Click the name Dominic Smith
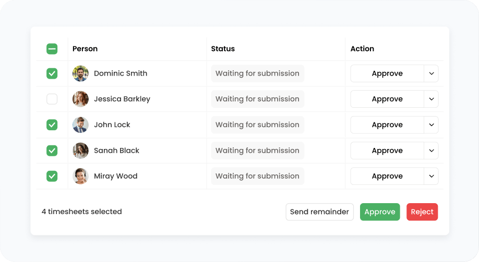 point(121,73)
